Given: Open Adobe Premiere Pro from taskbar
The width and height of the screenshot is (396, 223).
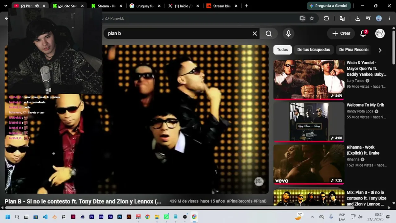Looking at the screenshot, I should click(x=92, y=217).
